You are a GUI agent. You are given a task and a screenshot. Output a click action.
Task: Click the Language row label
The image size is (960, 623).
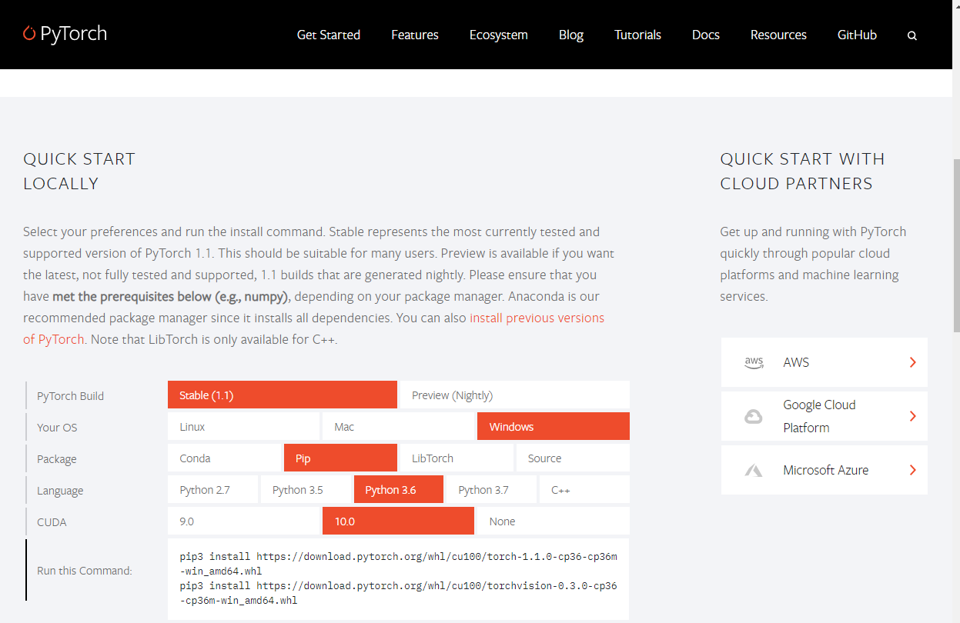click(x=60, y=490)
